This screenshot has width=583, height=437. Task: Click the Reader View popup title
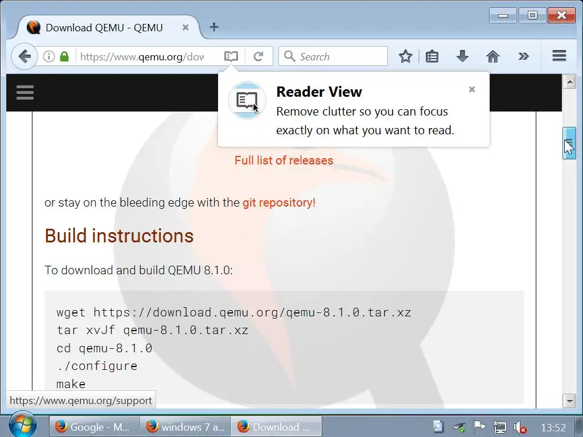pyautogui.click(x=319, y=92)
